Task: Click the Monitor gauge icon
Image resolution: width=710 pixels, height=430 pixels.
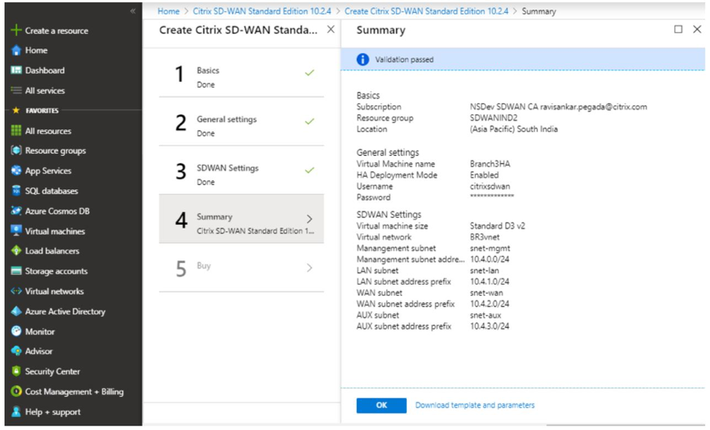Action: tap(17, 331)
